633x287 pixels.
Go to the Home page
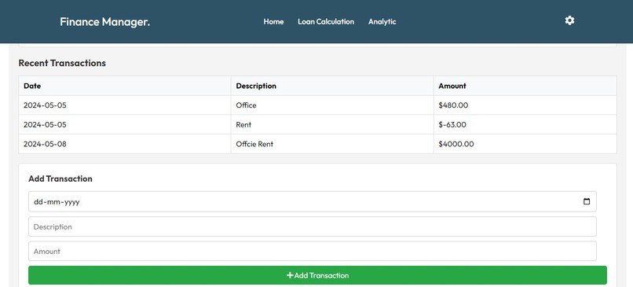click(274, 22)
